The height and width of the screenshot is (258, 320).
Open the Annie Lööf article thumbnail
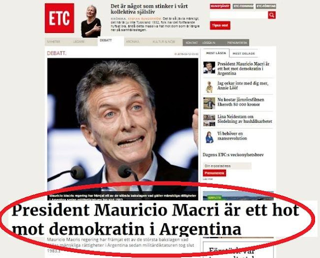click(x=209, y=87)
